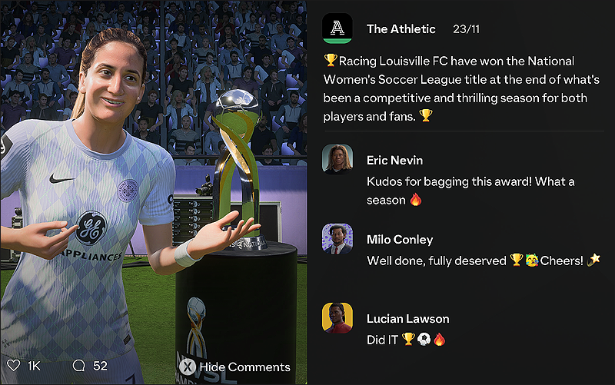Click the Lucian Lawson username
The image size is (615, 385).
pyautogui.click(x=408, y=319)
